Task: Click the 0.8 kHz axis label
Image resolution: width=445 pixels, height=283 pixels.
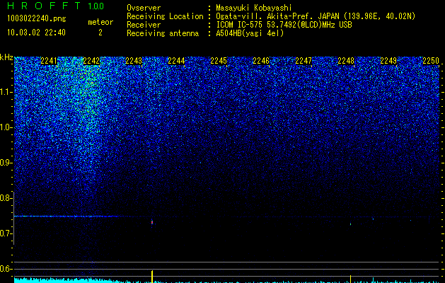Action: [x=6, y=198]
